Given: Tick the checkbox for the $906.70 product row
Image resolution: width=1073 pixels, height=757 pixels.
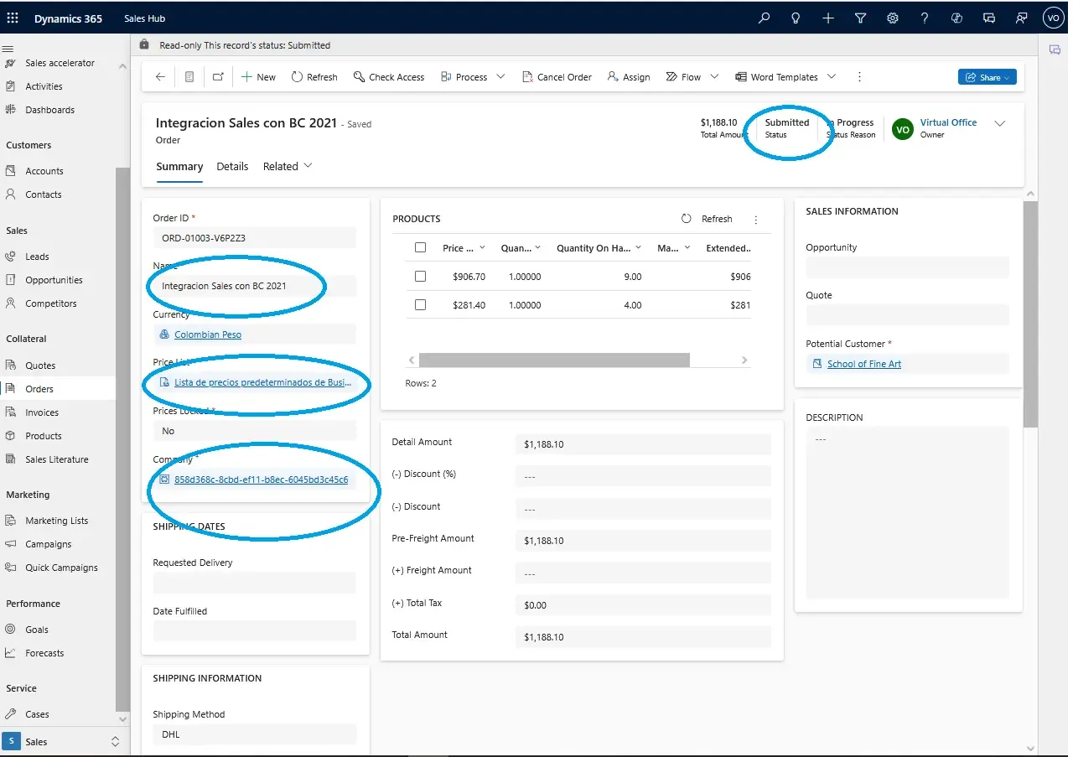Looking at the screenshot, I should 421,277.
